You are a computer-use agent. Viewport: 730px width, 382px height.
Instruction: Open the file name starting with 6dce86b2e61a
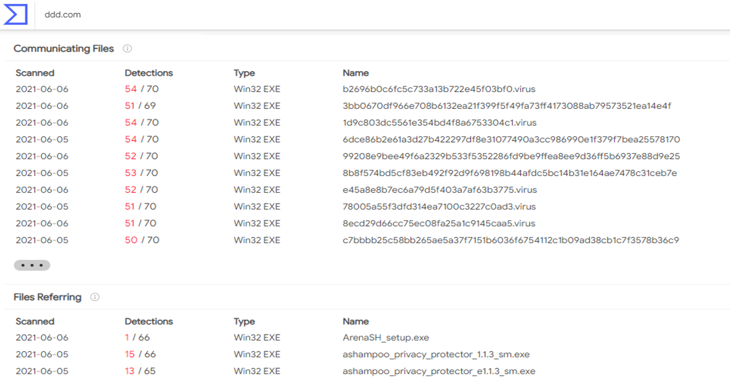coord(511,140)
